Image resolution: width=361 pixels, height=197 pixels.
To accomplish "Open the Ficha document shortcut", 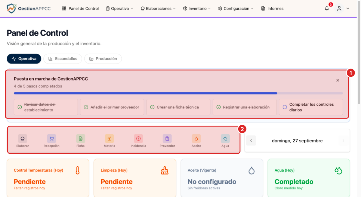I will [81, 139].
